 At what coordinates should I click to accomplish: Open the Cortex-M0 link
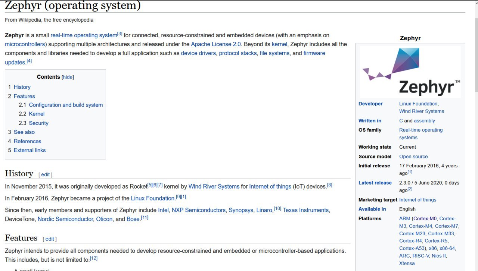[425, 218]
